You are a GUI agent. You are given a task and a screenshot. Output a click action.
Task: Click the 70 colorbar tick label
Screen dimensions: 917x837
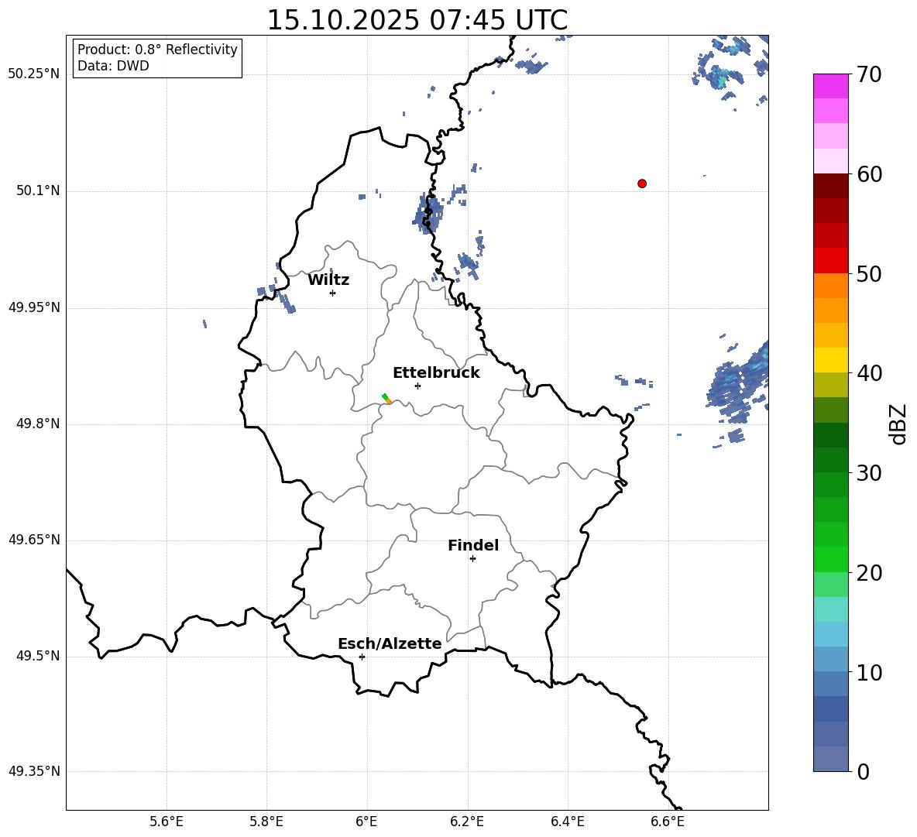click(869, 75)
